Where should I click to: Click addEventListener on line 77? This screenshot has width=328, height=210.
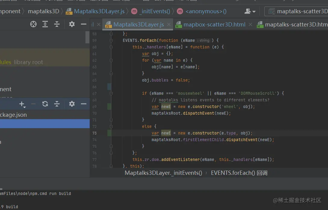point(181,159)
